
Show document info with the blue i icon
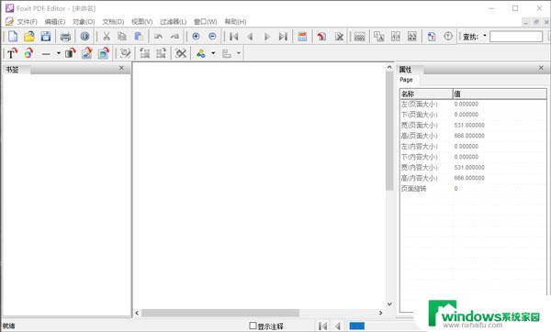(84, 36)
